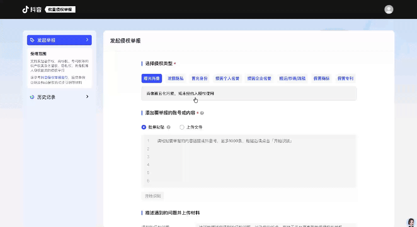The height and width of the screenshot is (227, 417).
Task: Select the 泄露隐私 infringement type
Action: (x=176, y=79)
